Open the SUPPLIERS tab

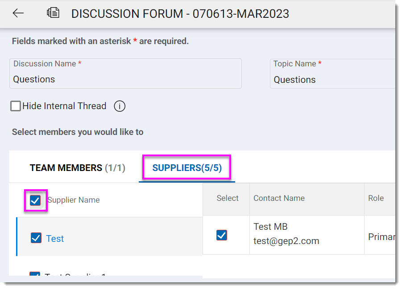click(186, 167)
